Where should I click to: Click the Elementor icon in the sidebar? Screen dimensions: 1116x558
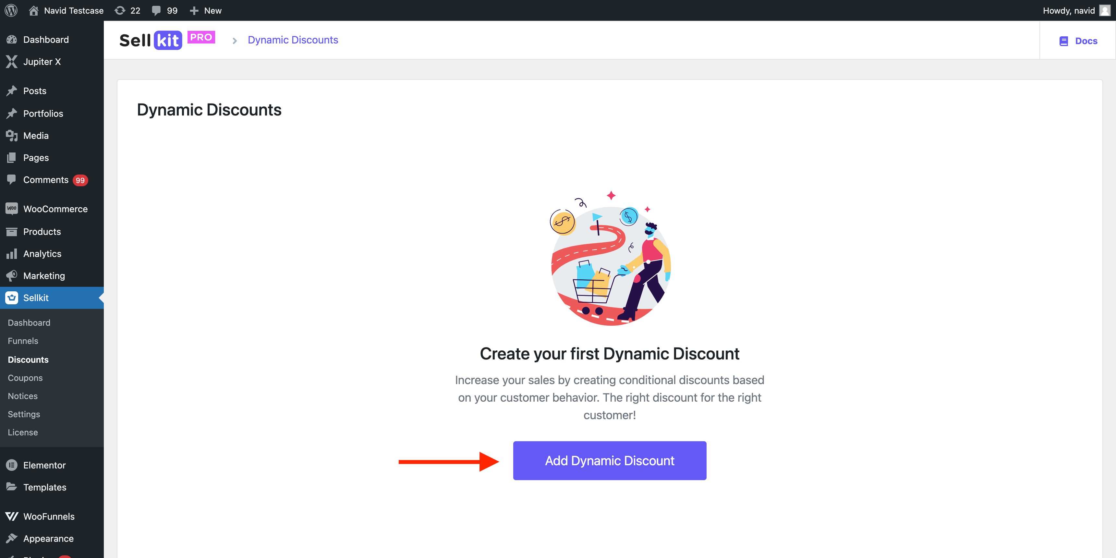click(12, 465)
